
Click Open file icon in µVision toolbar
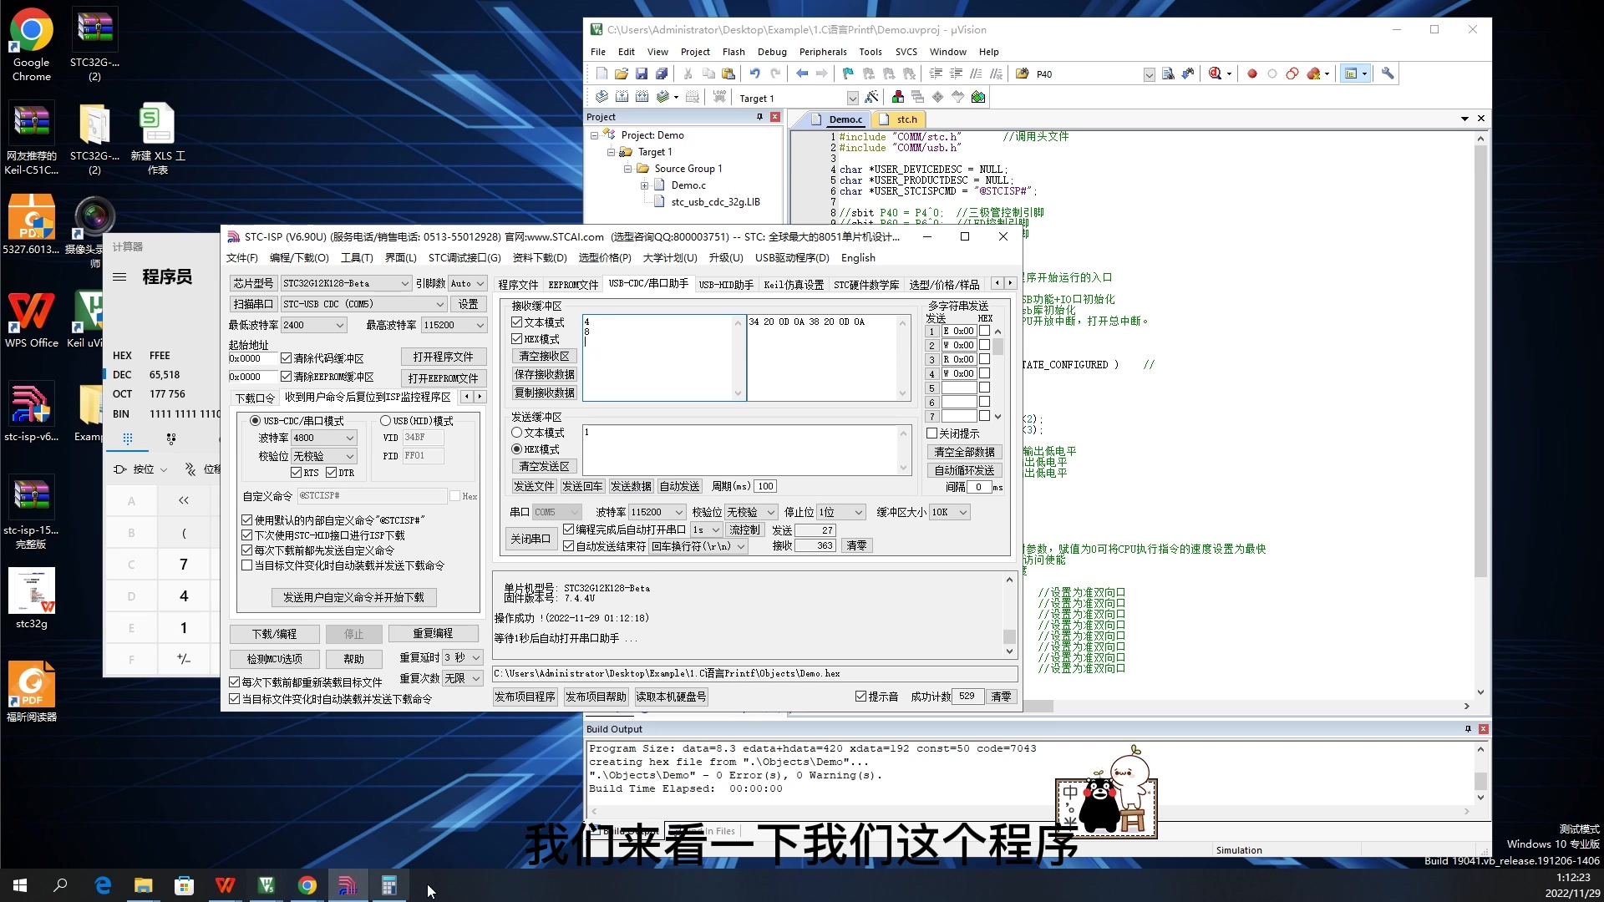(x=622, y=74)
